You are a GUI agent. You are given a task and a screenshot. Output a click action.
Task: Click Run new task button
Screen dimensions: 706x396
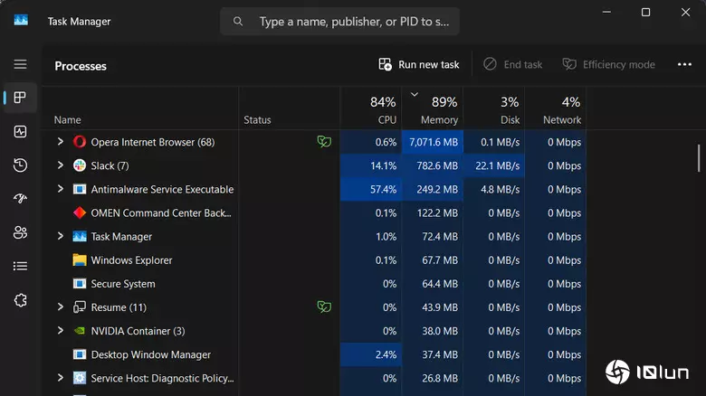click(x=419, y=64)
